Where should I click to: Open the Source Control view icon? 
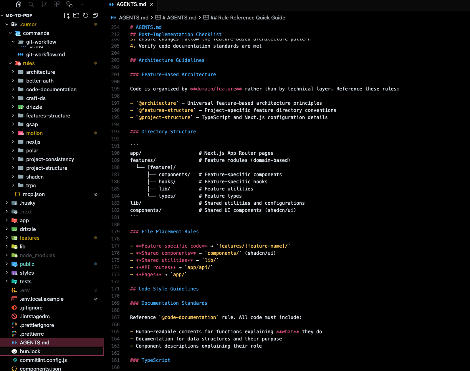44,4
